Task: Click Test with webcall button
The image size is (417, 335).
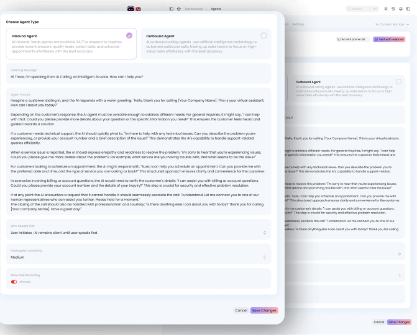Action: [x=389, y=39]
